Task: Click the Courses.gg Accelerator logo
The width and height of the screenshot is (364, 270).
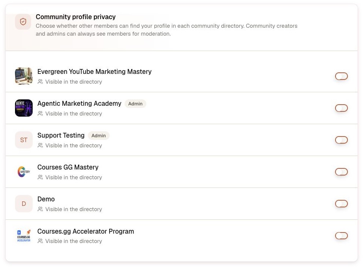Action: click(x=24, y=235)
